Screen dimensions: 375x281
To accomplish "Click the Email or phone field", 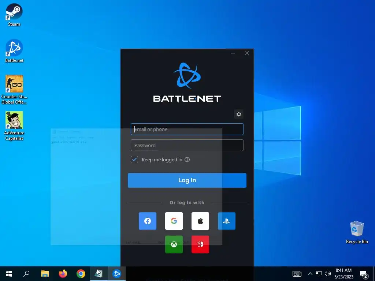I will click(187, 129).
